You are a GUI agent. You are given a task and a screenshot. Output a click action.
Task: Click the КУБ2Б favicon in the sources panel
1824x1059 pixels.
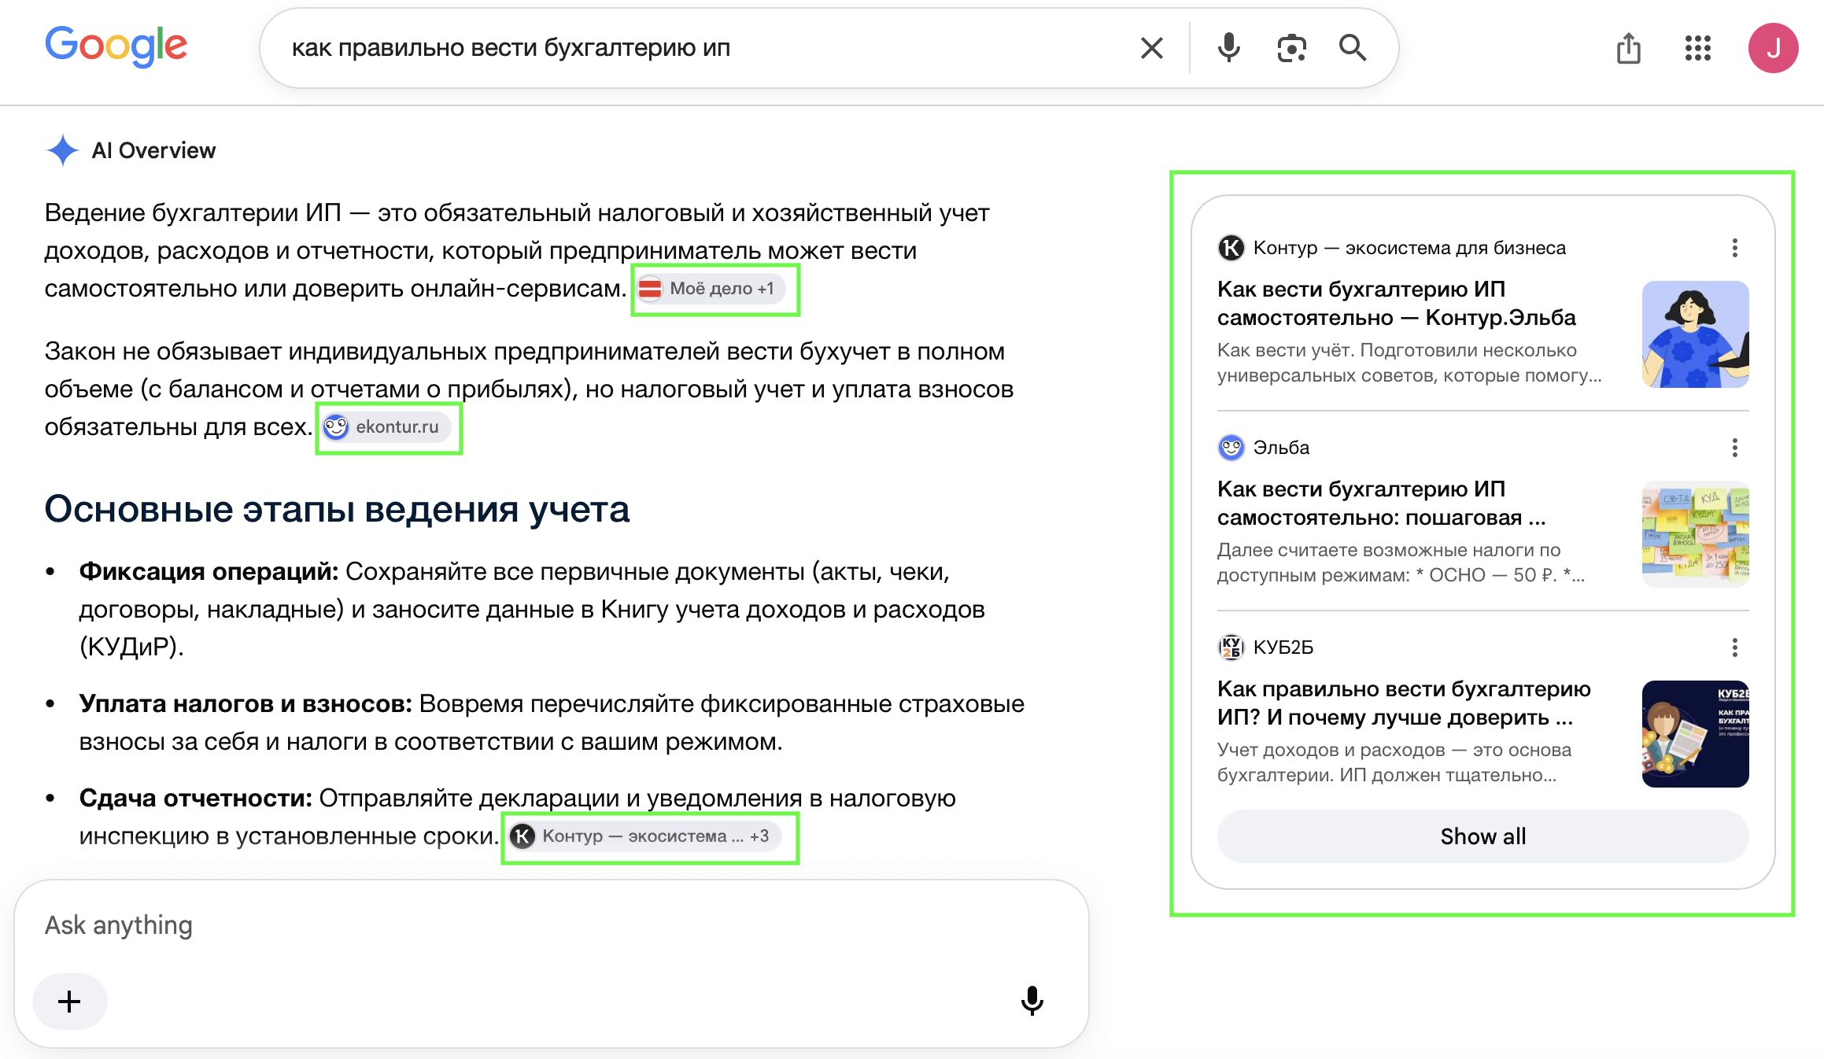tap(1231, 648)
